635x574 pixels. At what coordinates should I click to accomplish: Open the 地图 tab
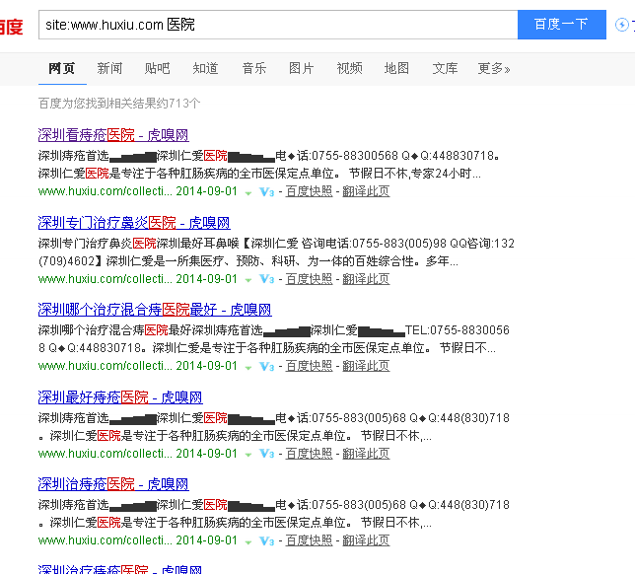[x=396, y=68]
